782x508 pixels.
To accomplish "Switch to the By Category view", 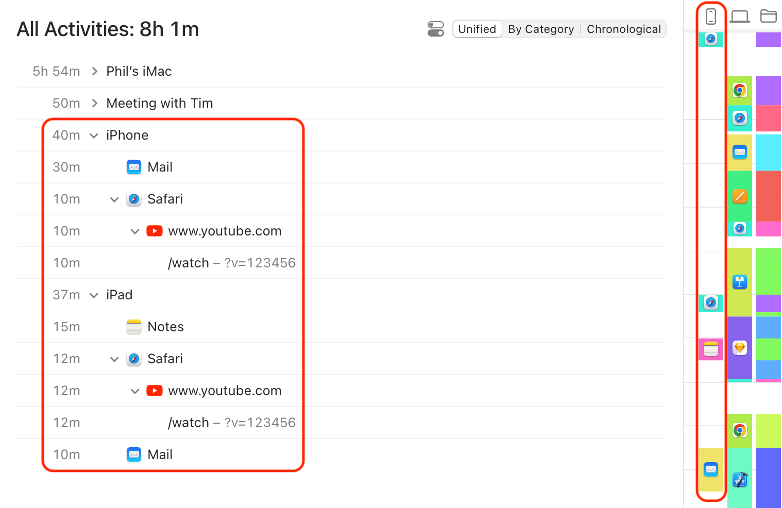I will click(x=541, y=29).
